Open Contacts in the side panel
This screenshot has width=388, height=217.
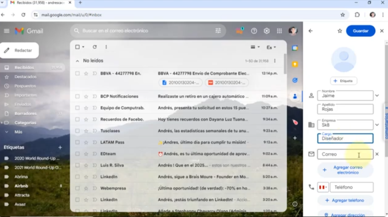click(x=295, y=97)
